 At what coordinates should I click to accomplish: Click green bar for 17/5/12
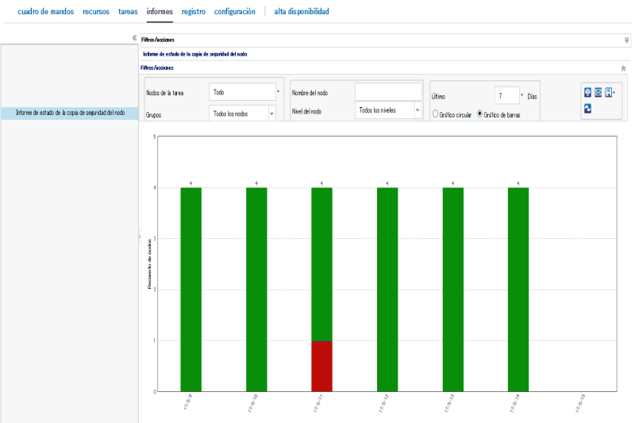coord(387,290)
